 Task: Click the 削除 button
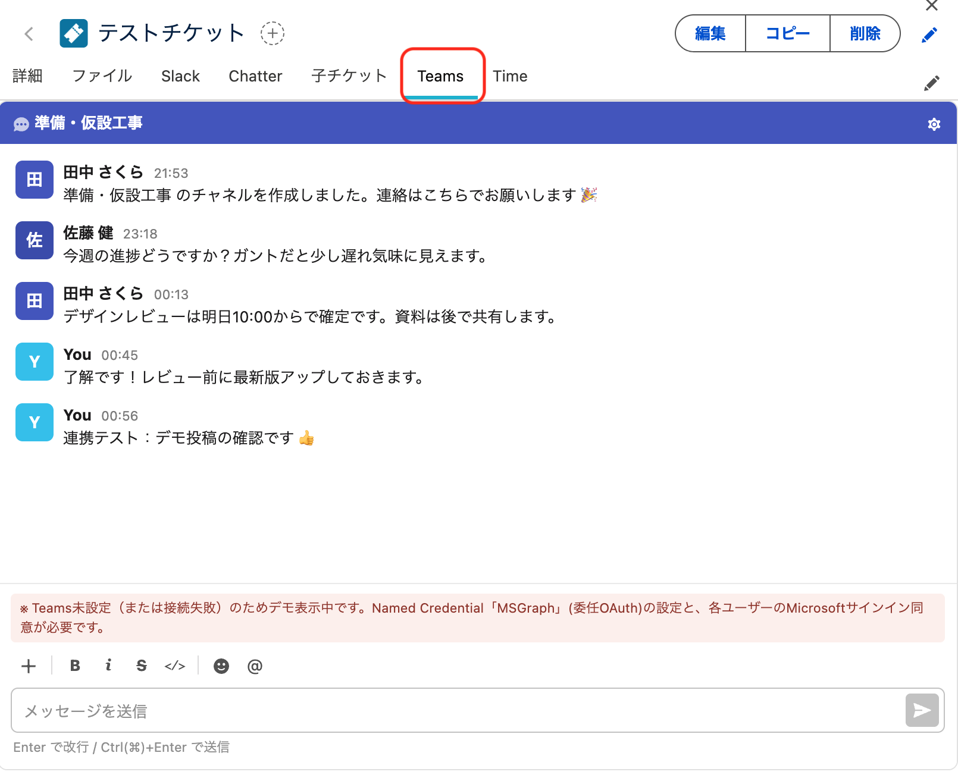(x=865, y=33)
